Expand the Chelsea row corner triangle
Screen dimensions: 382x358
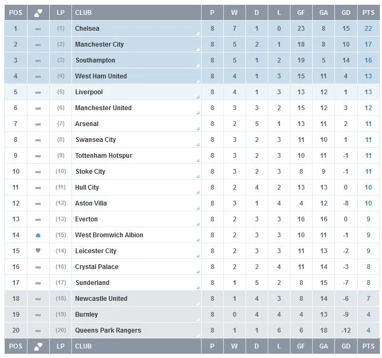[x=198, y=34]
